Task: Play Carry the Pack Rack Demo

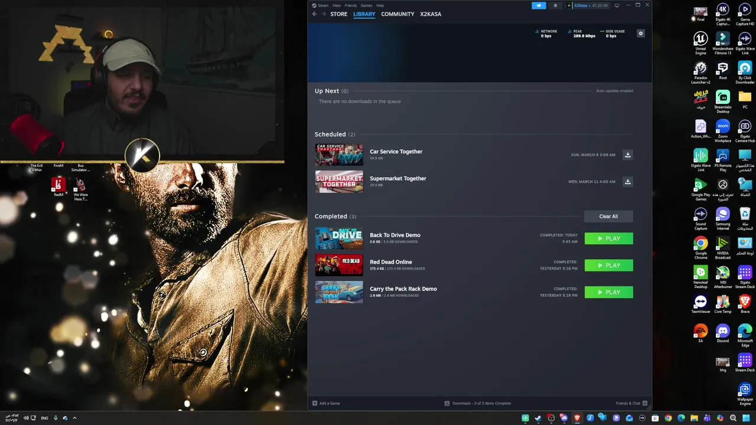Action: pyautogui.click(x=608, y=292)
